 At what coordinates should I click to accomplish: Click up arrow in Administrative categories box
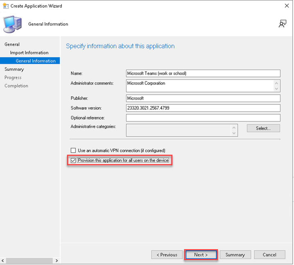point(234,127)
